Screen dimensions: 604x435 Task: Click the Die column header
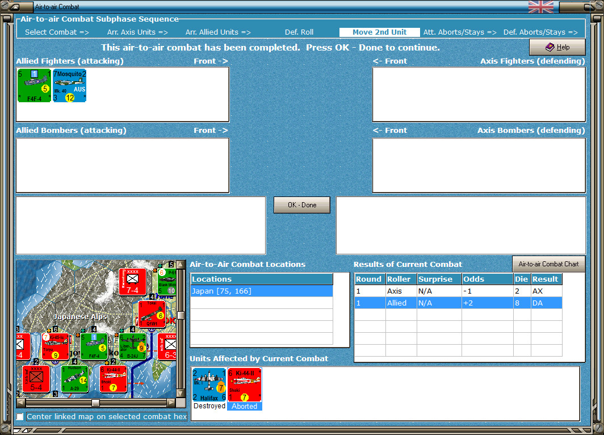(x=522, y=279)
